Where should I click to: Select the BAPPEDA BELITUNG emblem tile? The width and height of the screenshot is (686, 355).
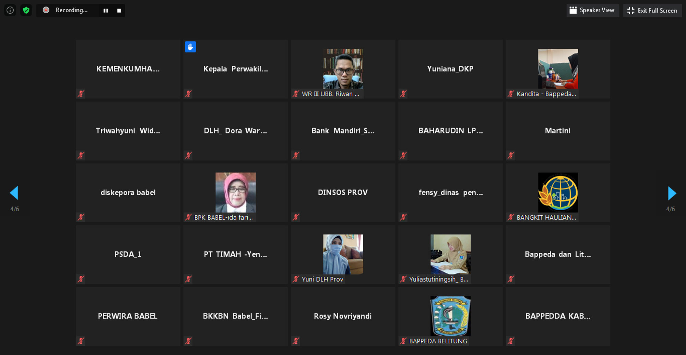[450, 316]
